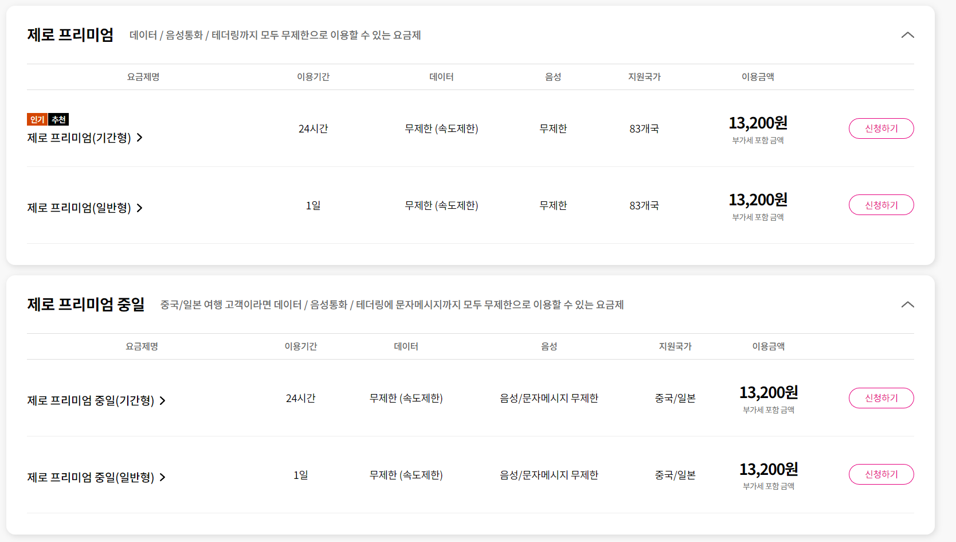This screenshot has width=956, height=542.
Task: Apply via 신청하기 for 제로 프리미엄 중일(기간형)
Action: click(881, 397)
